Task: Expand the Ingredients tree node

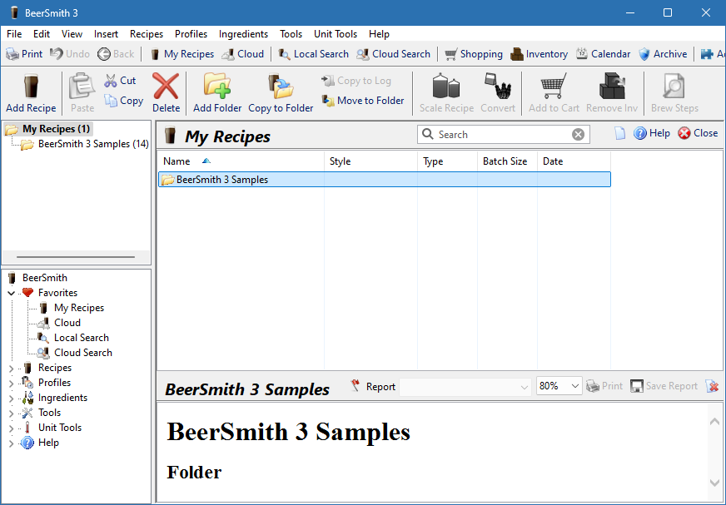Action: (12, 398)
